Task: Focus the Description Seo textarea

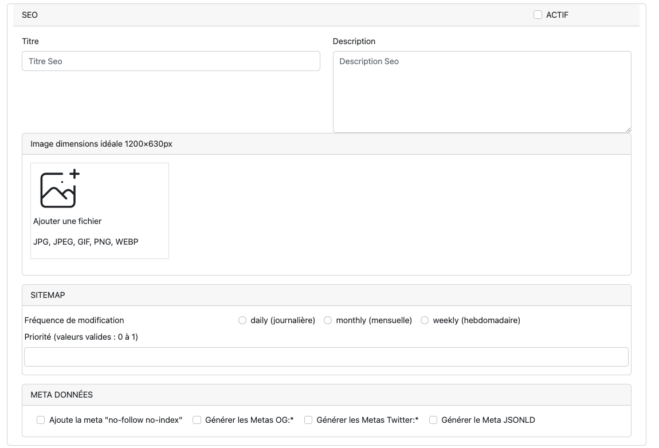Action: [x=481, y=92]
